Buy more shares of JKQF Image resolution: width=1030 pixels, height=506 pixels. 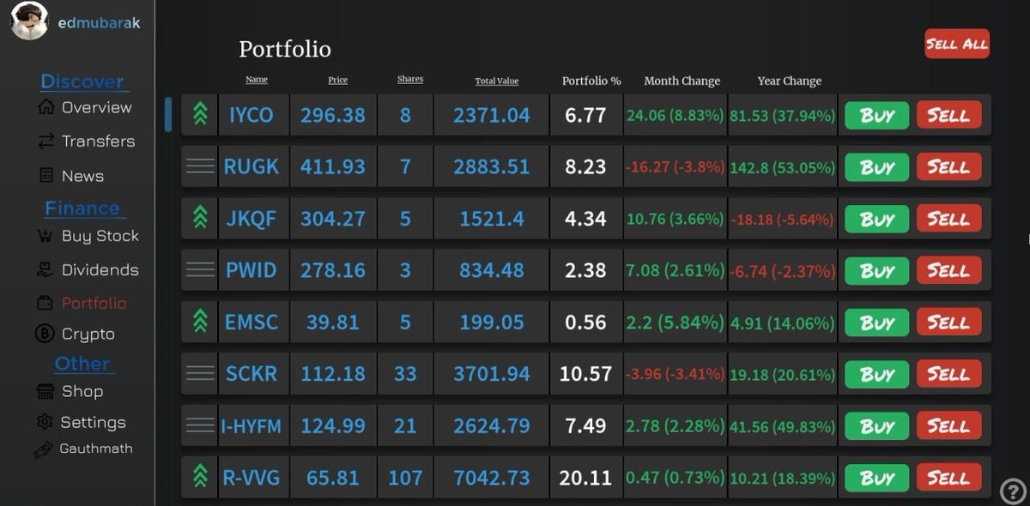pyautogui.click(x=876, y=219)
